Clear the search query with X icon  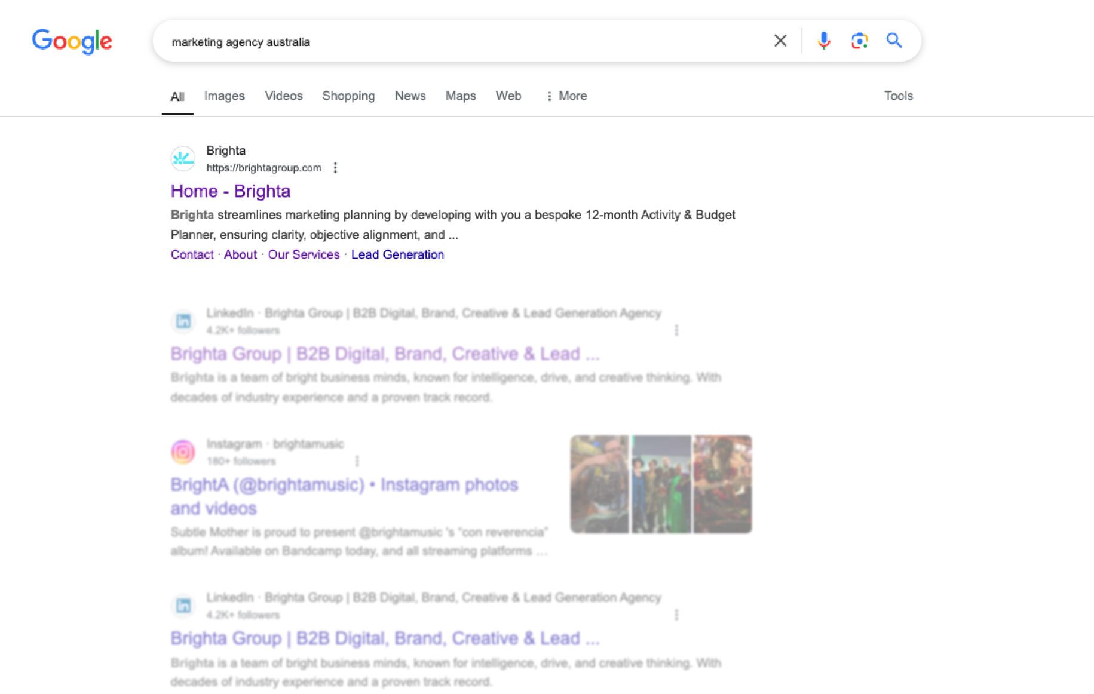pos(780,41)
